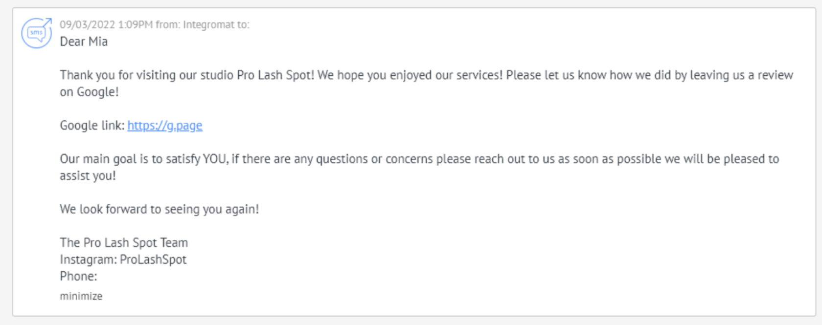
Task: Open the https://g.page Google link
Action: pos(164,126)
